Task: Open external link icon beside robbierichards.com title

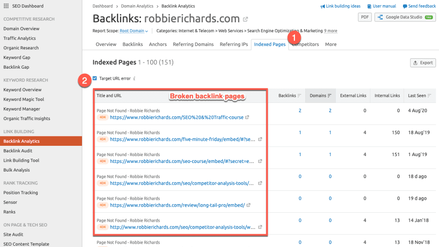Action: (246, 19)
